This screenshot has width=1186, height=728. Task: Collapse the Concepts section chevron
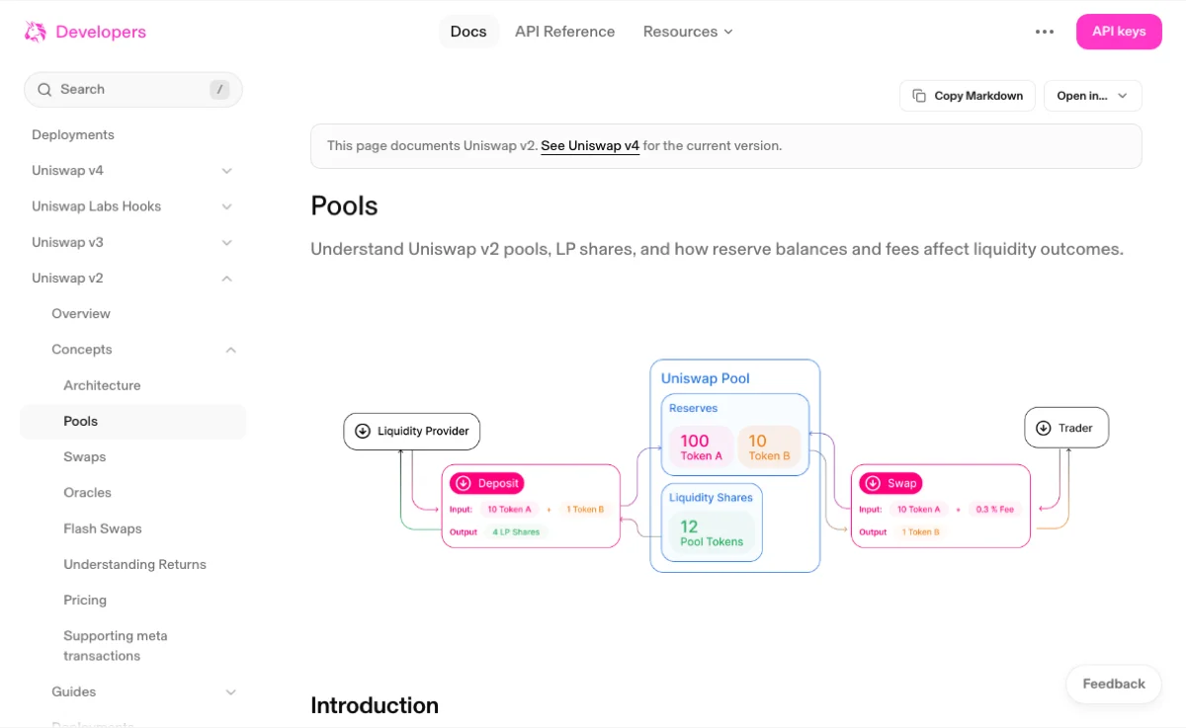[230, 350]
